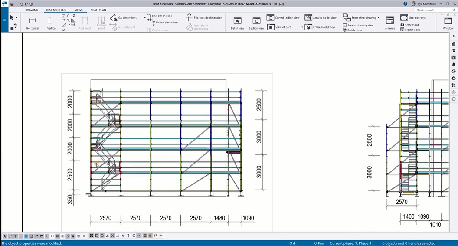Expand the View of part dropdown arrow
The width and height of the screenshot is (458, 246).
pos(302,27)
